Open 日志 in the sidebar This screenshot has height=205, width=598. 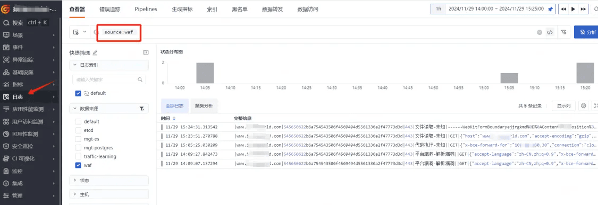18,97
